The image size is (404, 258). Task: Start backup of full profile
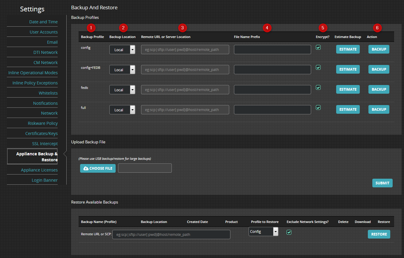(x=379, y=110)
